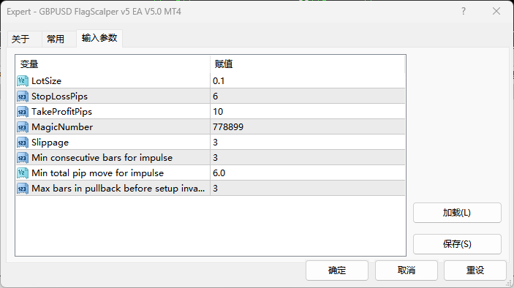Click the Slippage integer icon
Image resolution: width=514 pixels, height=288 pixels.
(x=22, y=143)
